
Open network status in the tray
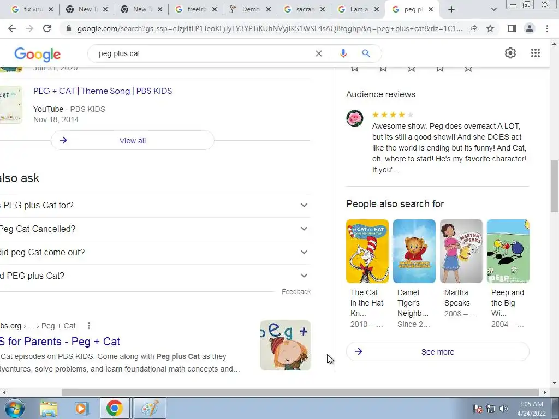(x=491, y=409)
